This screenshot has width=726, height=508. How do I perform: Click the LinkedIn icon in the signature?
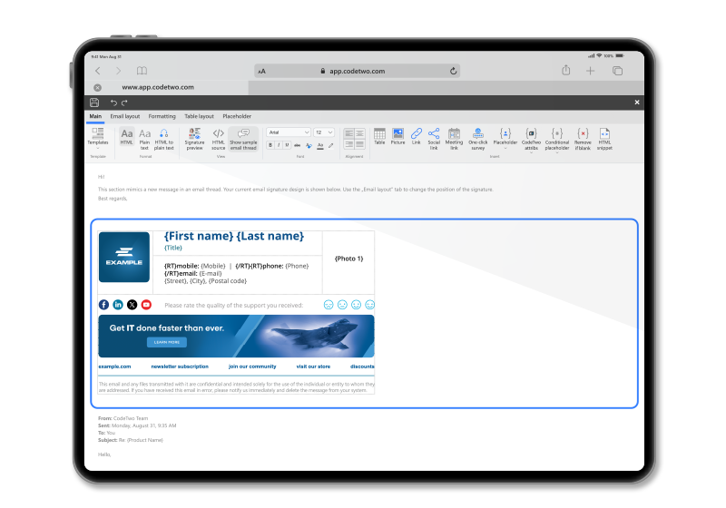[x=118, y=305]
